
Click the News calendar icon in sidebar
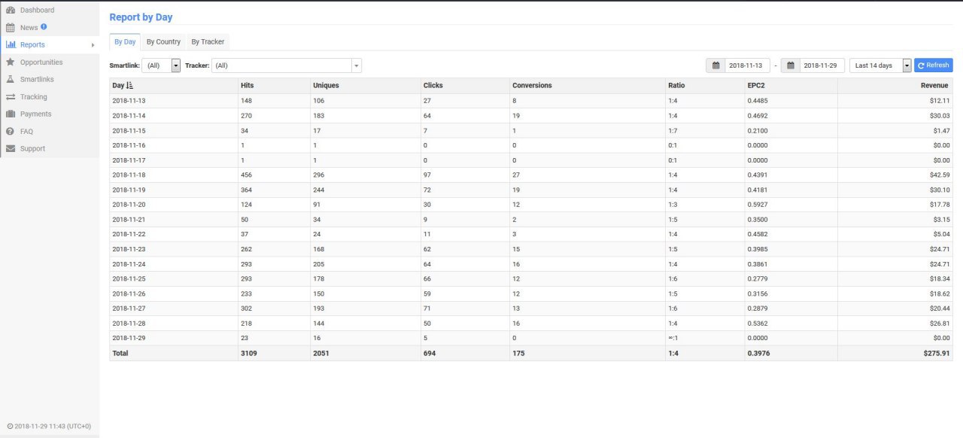pos(11,27)
